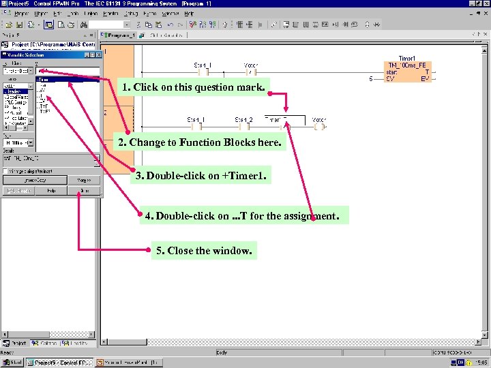
Task: Click the More>> button
Action: point(84,180)
